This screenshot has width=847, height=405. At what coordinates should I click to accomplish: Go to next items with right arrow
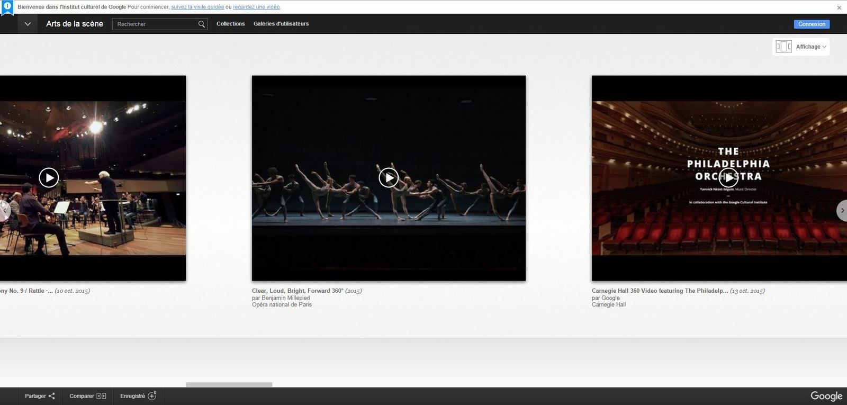pos(842,211)
